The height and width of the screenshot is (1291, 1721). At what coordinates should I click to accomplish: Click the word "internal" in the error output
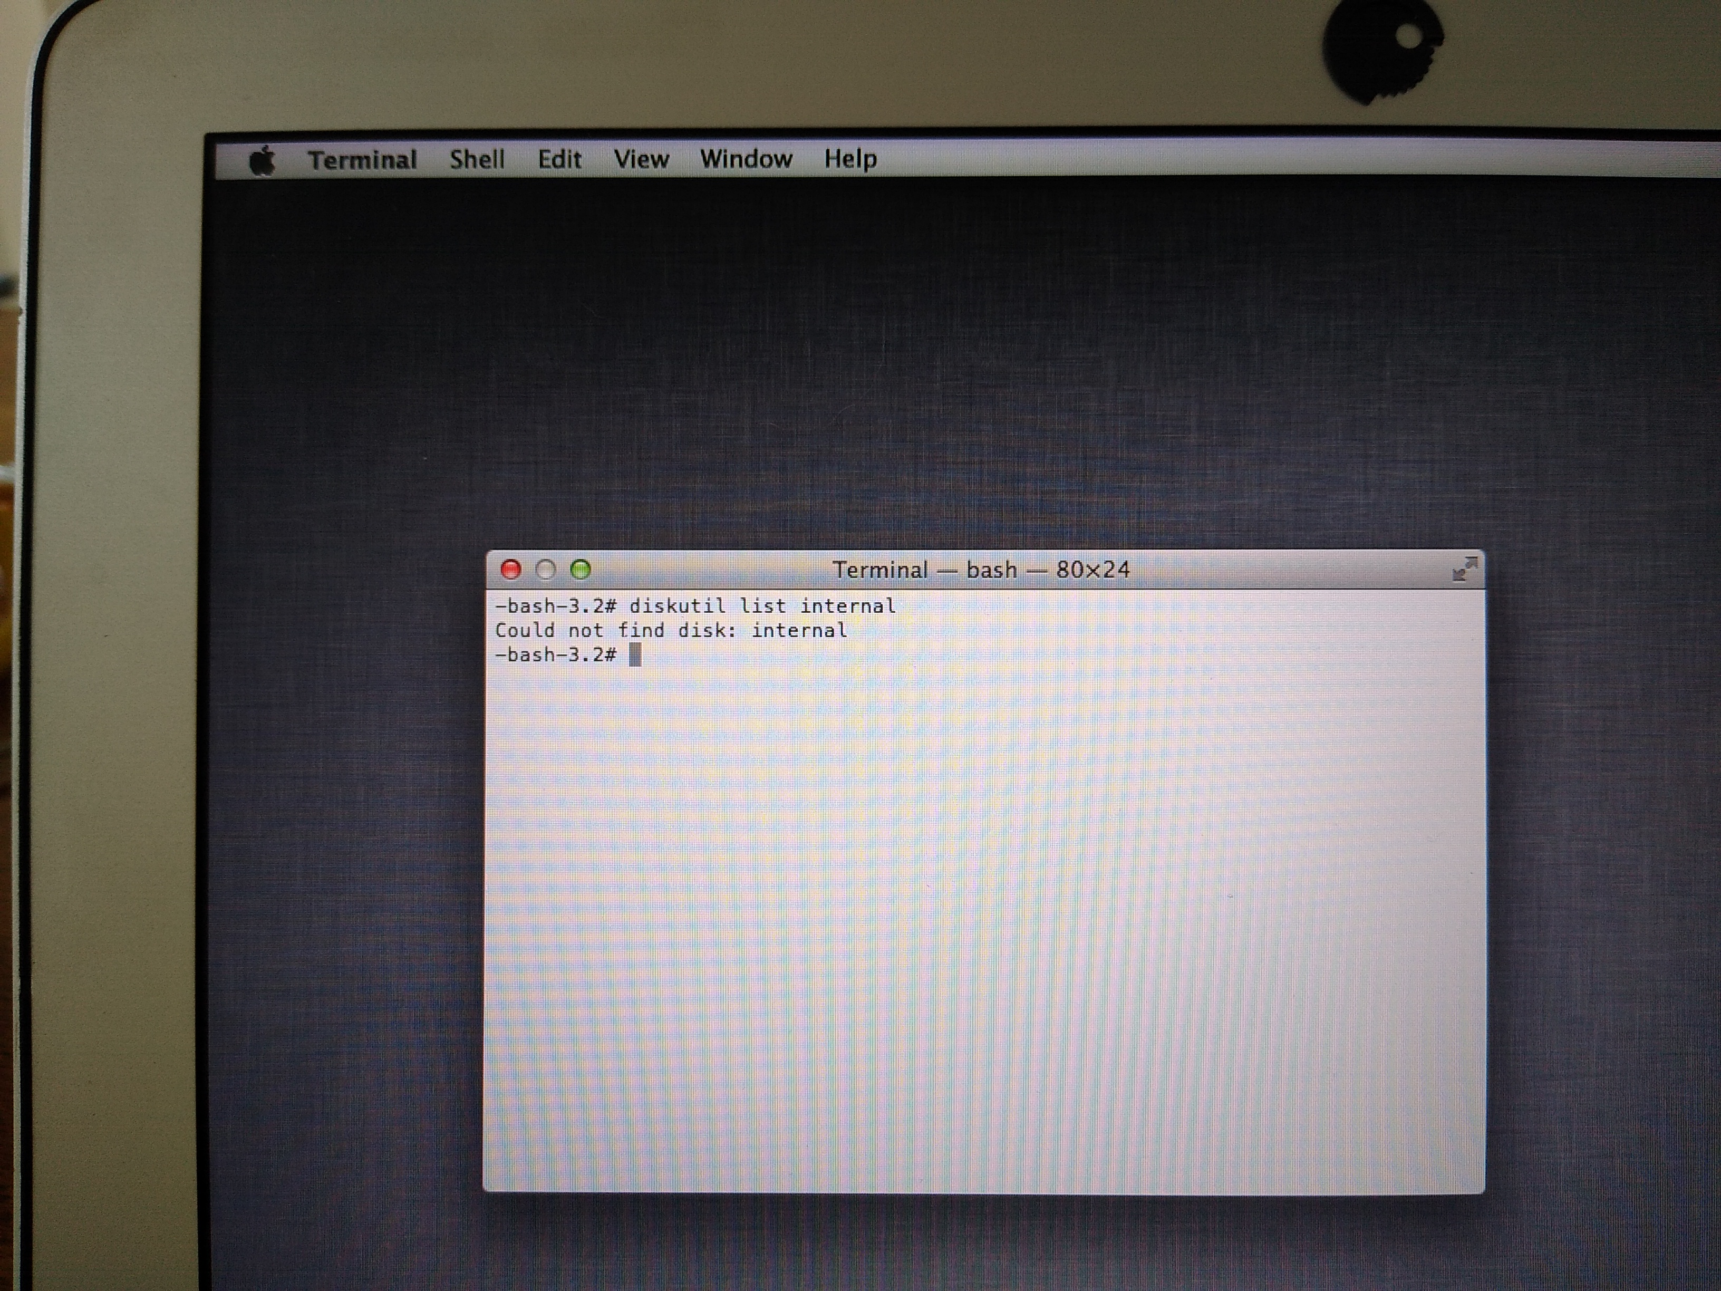click(799, 630)
